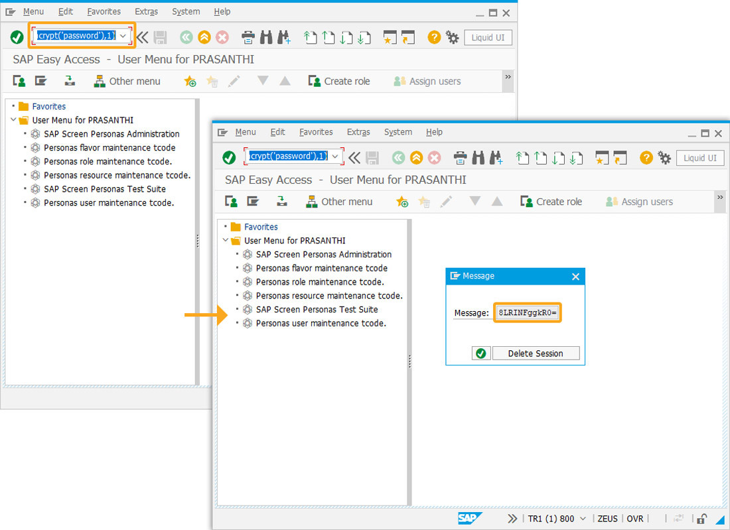Open the Edit menu in the front window
This screenshot has width=730, height=530.
[x=277, y=132]
